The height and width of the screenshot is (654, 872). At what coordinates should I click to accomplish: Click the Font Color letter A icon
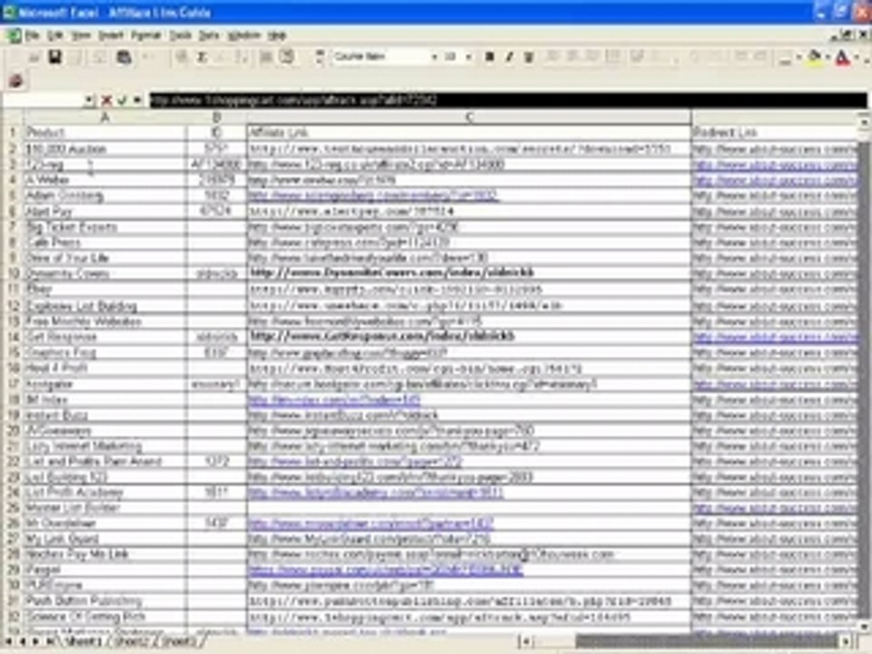point(843,57)
